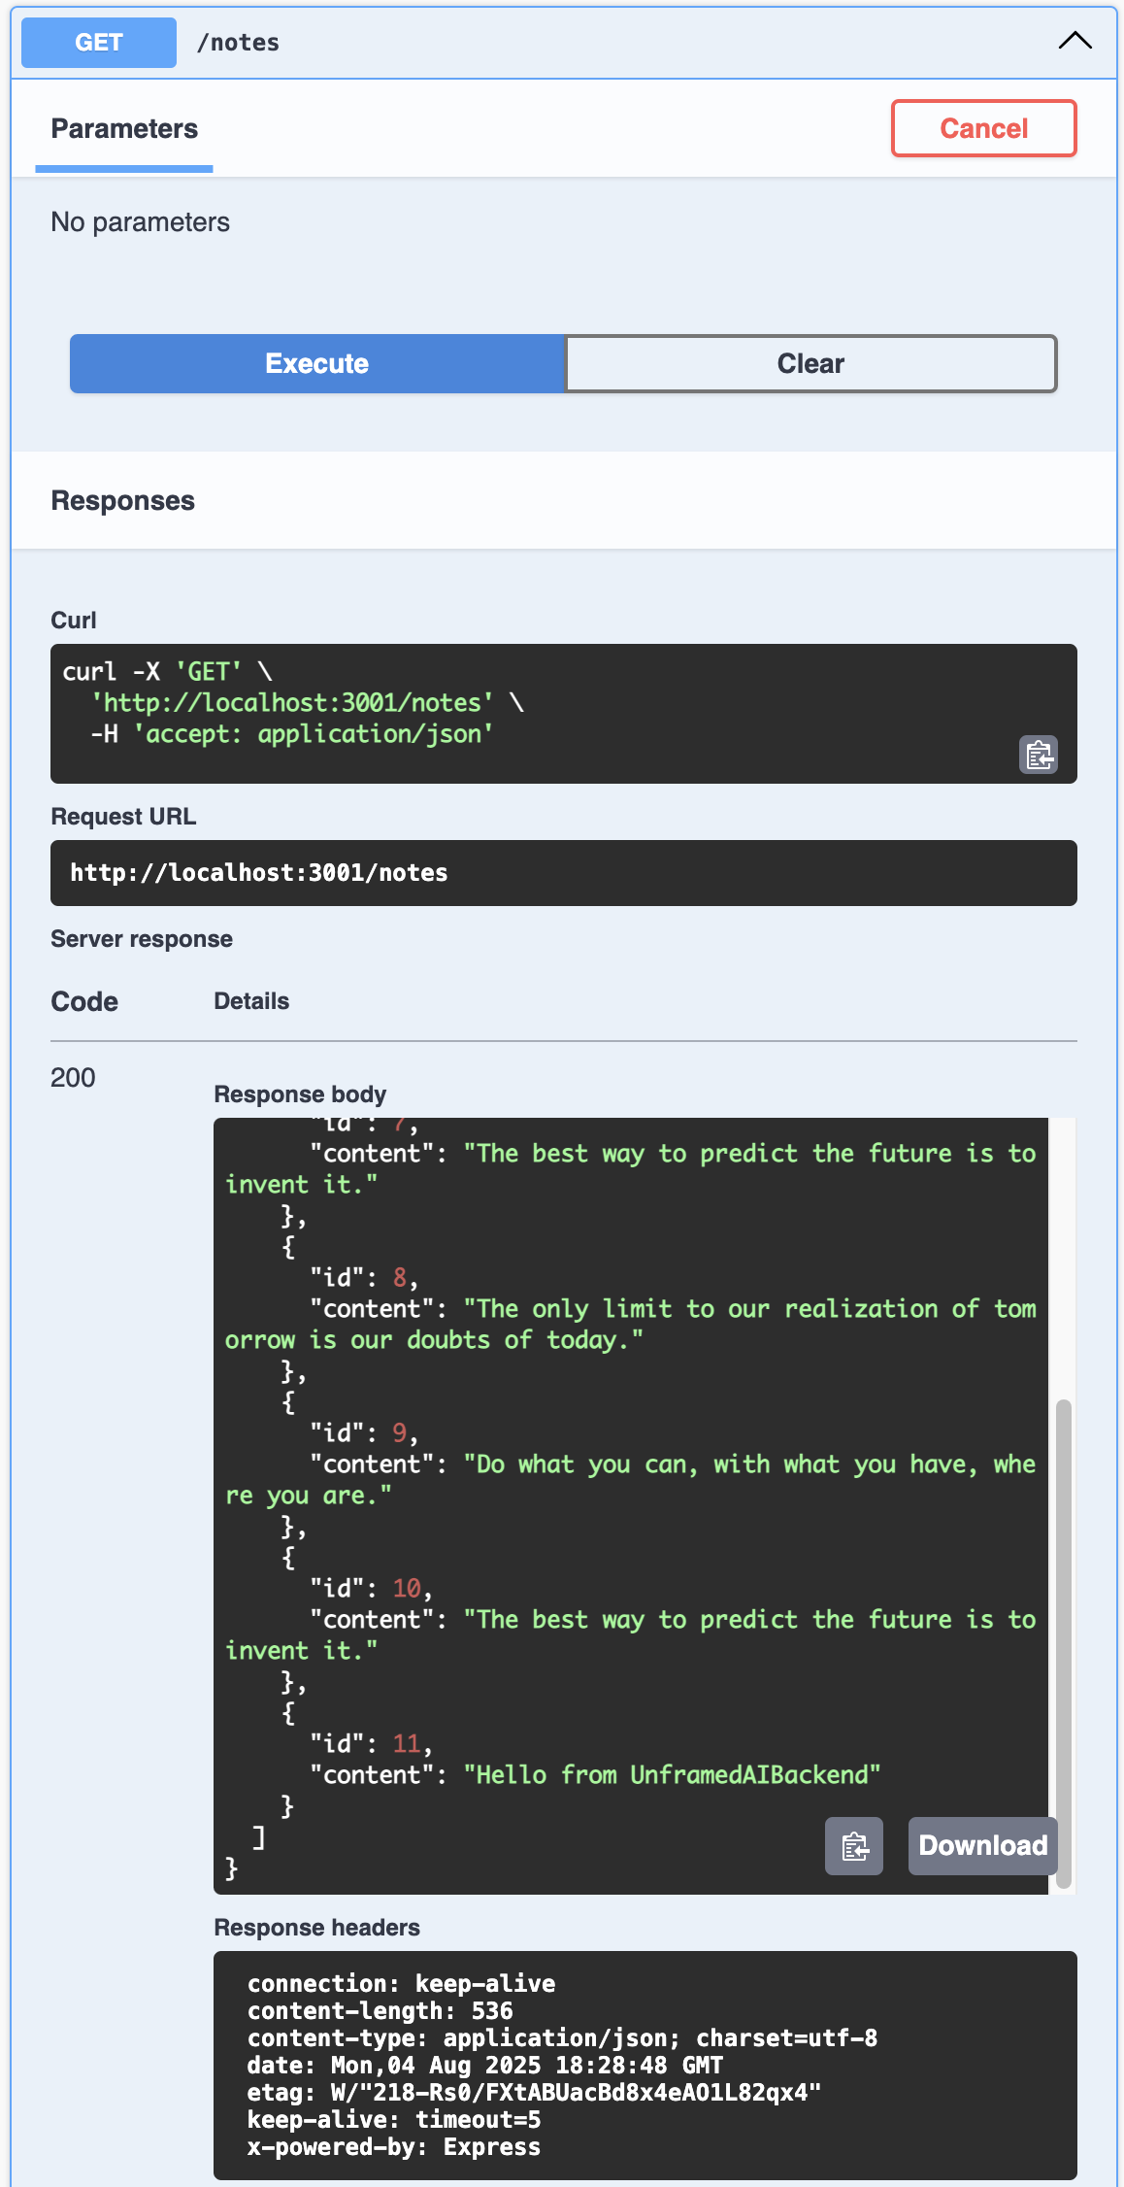Click the blue GET method badge
Screen dimensions: 1124x2187
point(99,43)
